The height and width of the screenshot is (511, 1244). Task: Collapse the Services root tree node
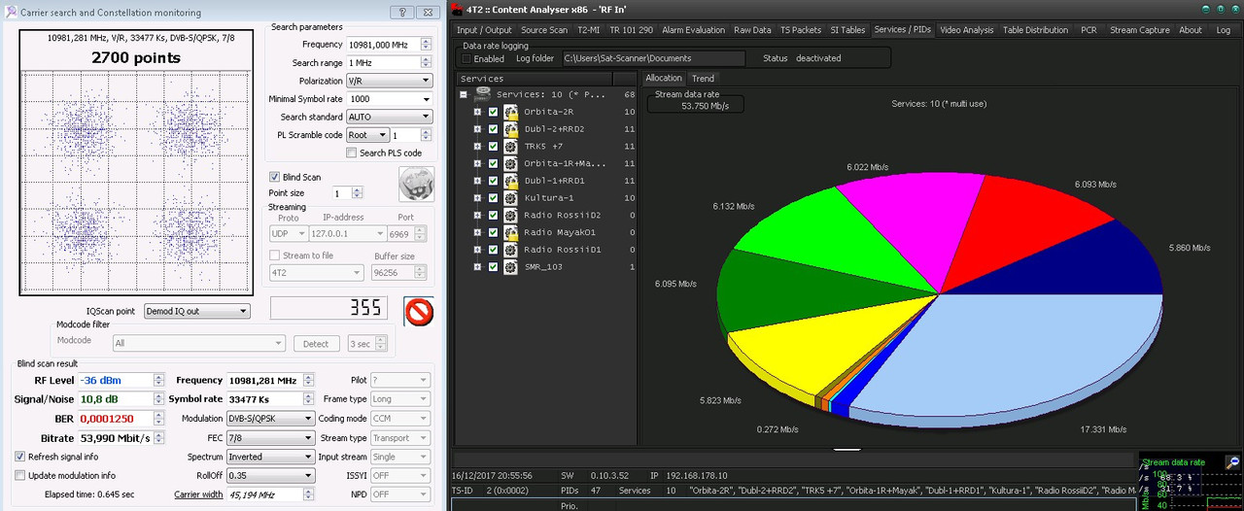click(464, 94)
